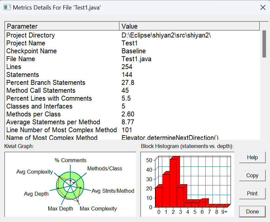Viewport: 270px width, 222px height.
Task: Click the histogram bar for depth 2
Action: pyautogui.click(x=173, y=183)
